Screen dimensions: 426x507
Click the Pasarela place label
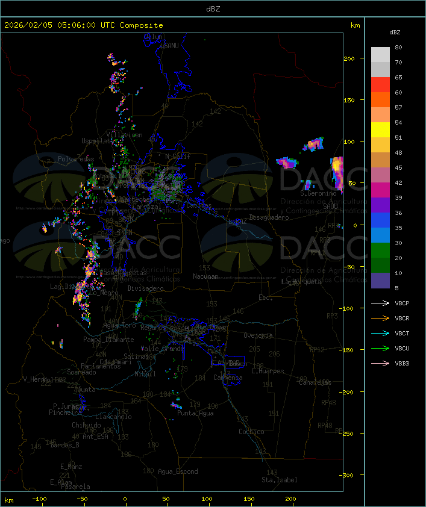pos(75,487)
